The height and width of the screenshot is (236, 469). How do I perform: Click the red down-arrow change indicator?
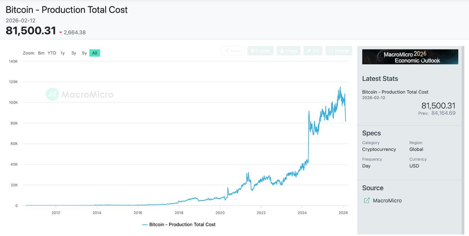coord(61,33)
